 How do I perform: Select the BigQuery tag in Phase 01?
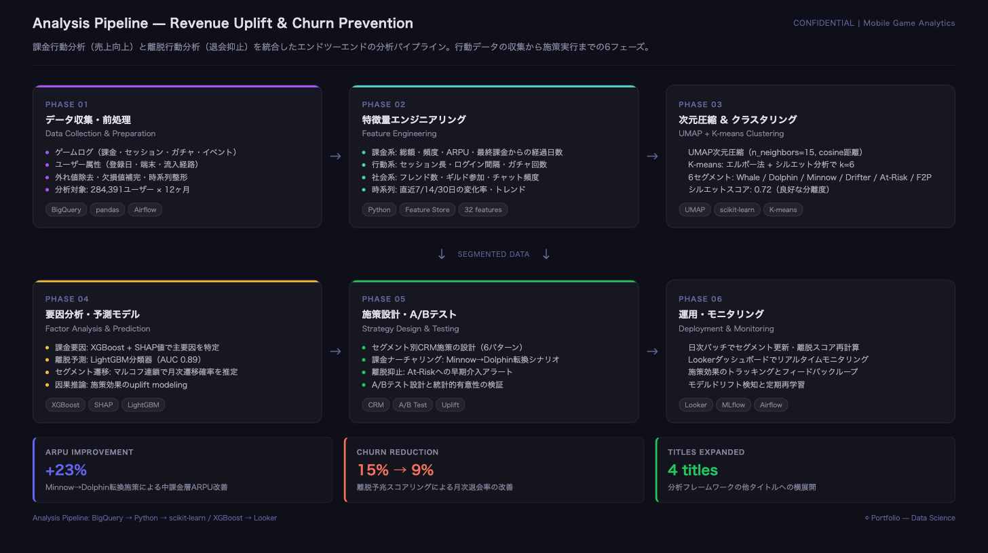(66, 210)
